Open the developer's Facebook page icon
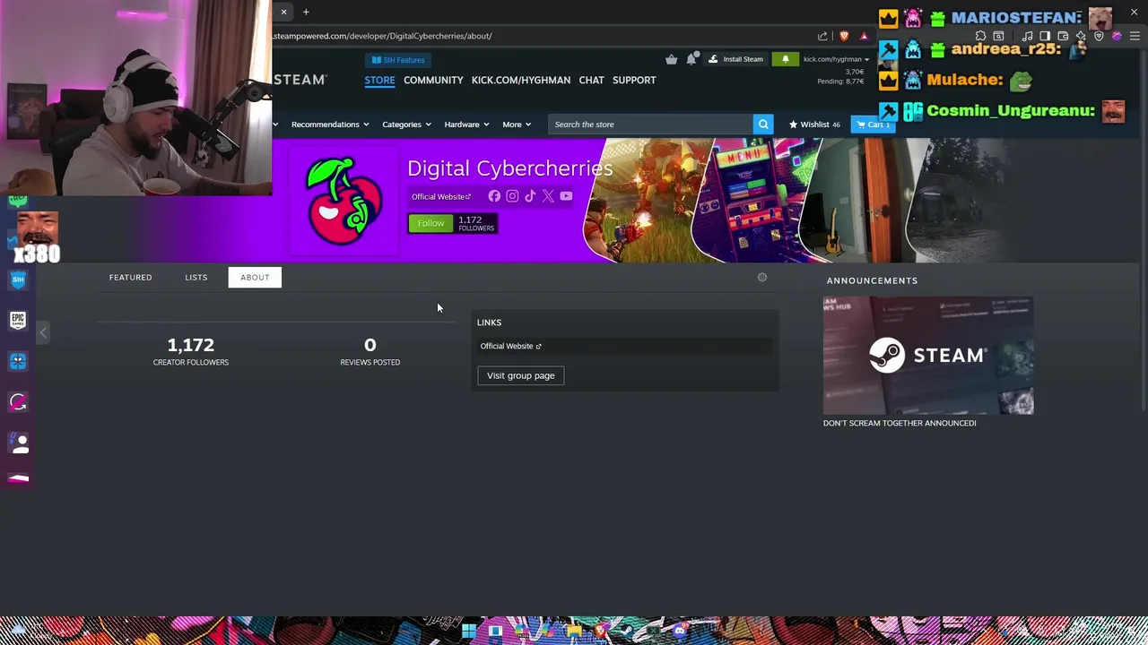Image resolution: width=1148 pixels, height=645 pixels. [494, 196]
